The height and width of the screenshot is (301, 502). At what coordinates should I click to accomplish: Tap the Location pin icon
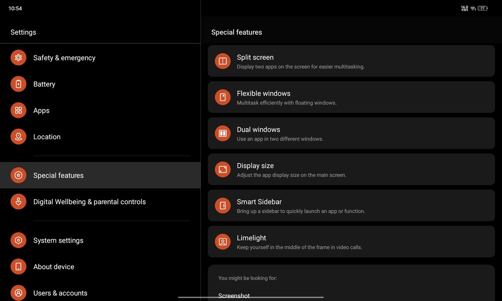[x=18, y=137]
